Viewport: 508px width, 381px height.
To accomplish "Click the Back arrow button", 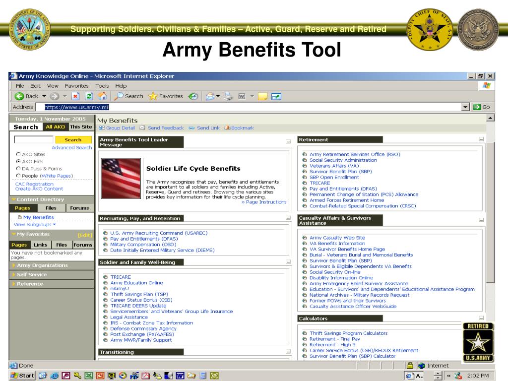I will click(x=26, y=96).
